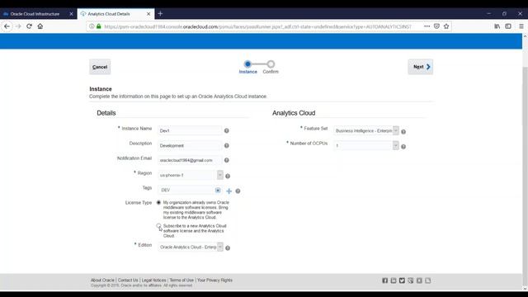The image size is (528, 297).
Task: Bookmark this page with star icon
Action: pyautogui.click(x=446, y=26)
